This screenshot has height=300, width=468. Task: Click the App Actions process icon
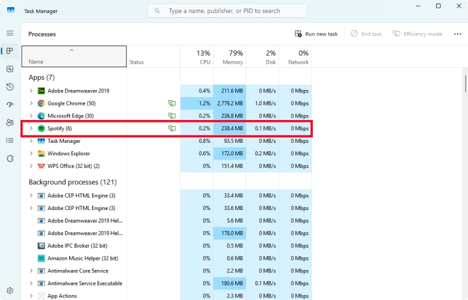tap(41, 296)
